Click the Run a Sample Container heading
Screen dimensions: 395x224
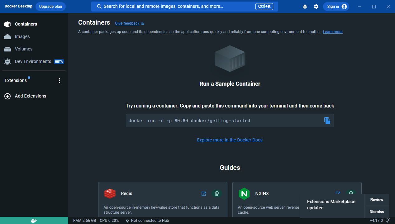tap(230, 84)
